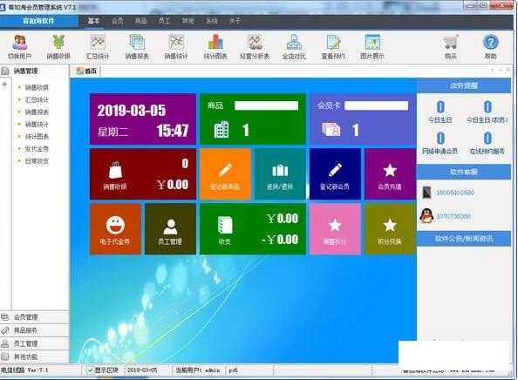Screen dimensions: 518x380
Task: Open 查看预约 in the toolbar
Action: tap(333, 47)
